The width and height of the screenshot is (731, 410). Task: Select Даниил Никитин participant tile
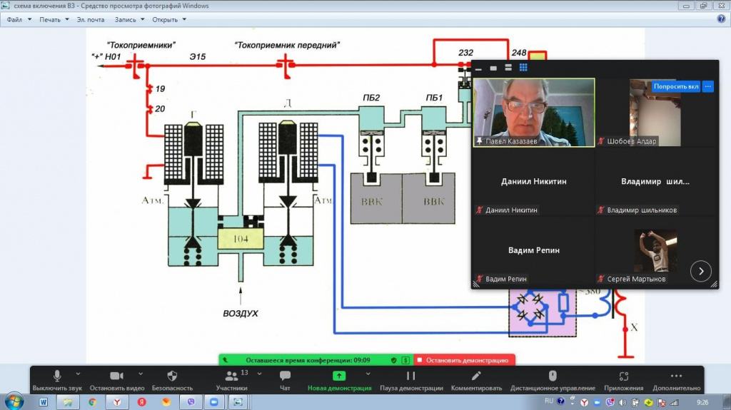[534, 182]
